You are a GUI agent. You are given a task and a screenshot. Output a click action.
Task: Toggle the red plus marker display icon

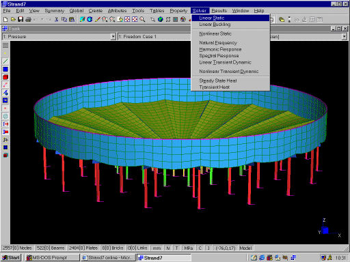[5, 108]
